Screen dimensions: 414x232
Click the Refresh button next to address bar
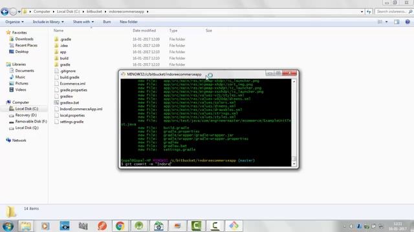tap(369, 12)
